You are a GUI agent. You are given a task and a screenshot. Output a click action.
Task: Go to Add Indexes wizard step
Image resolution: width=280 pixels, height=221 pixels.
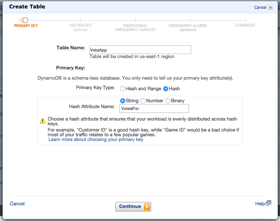(80, 27)
